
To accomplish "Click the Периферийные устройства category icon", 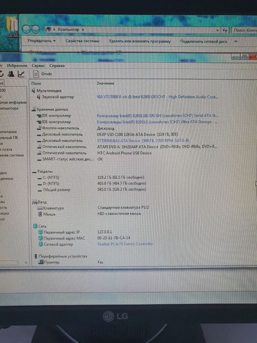I will 36,256.
